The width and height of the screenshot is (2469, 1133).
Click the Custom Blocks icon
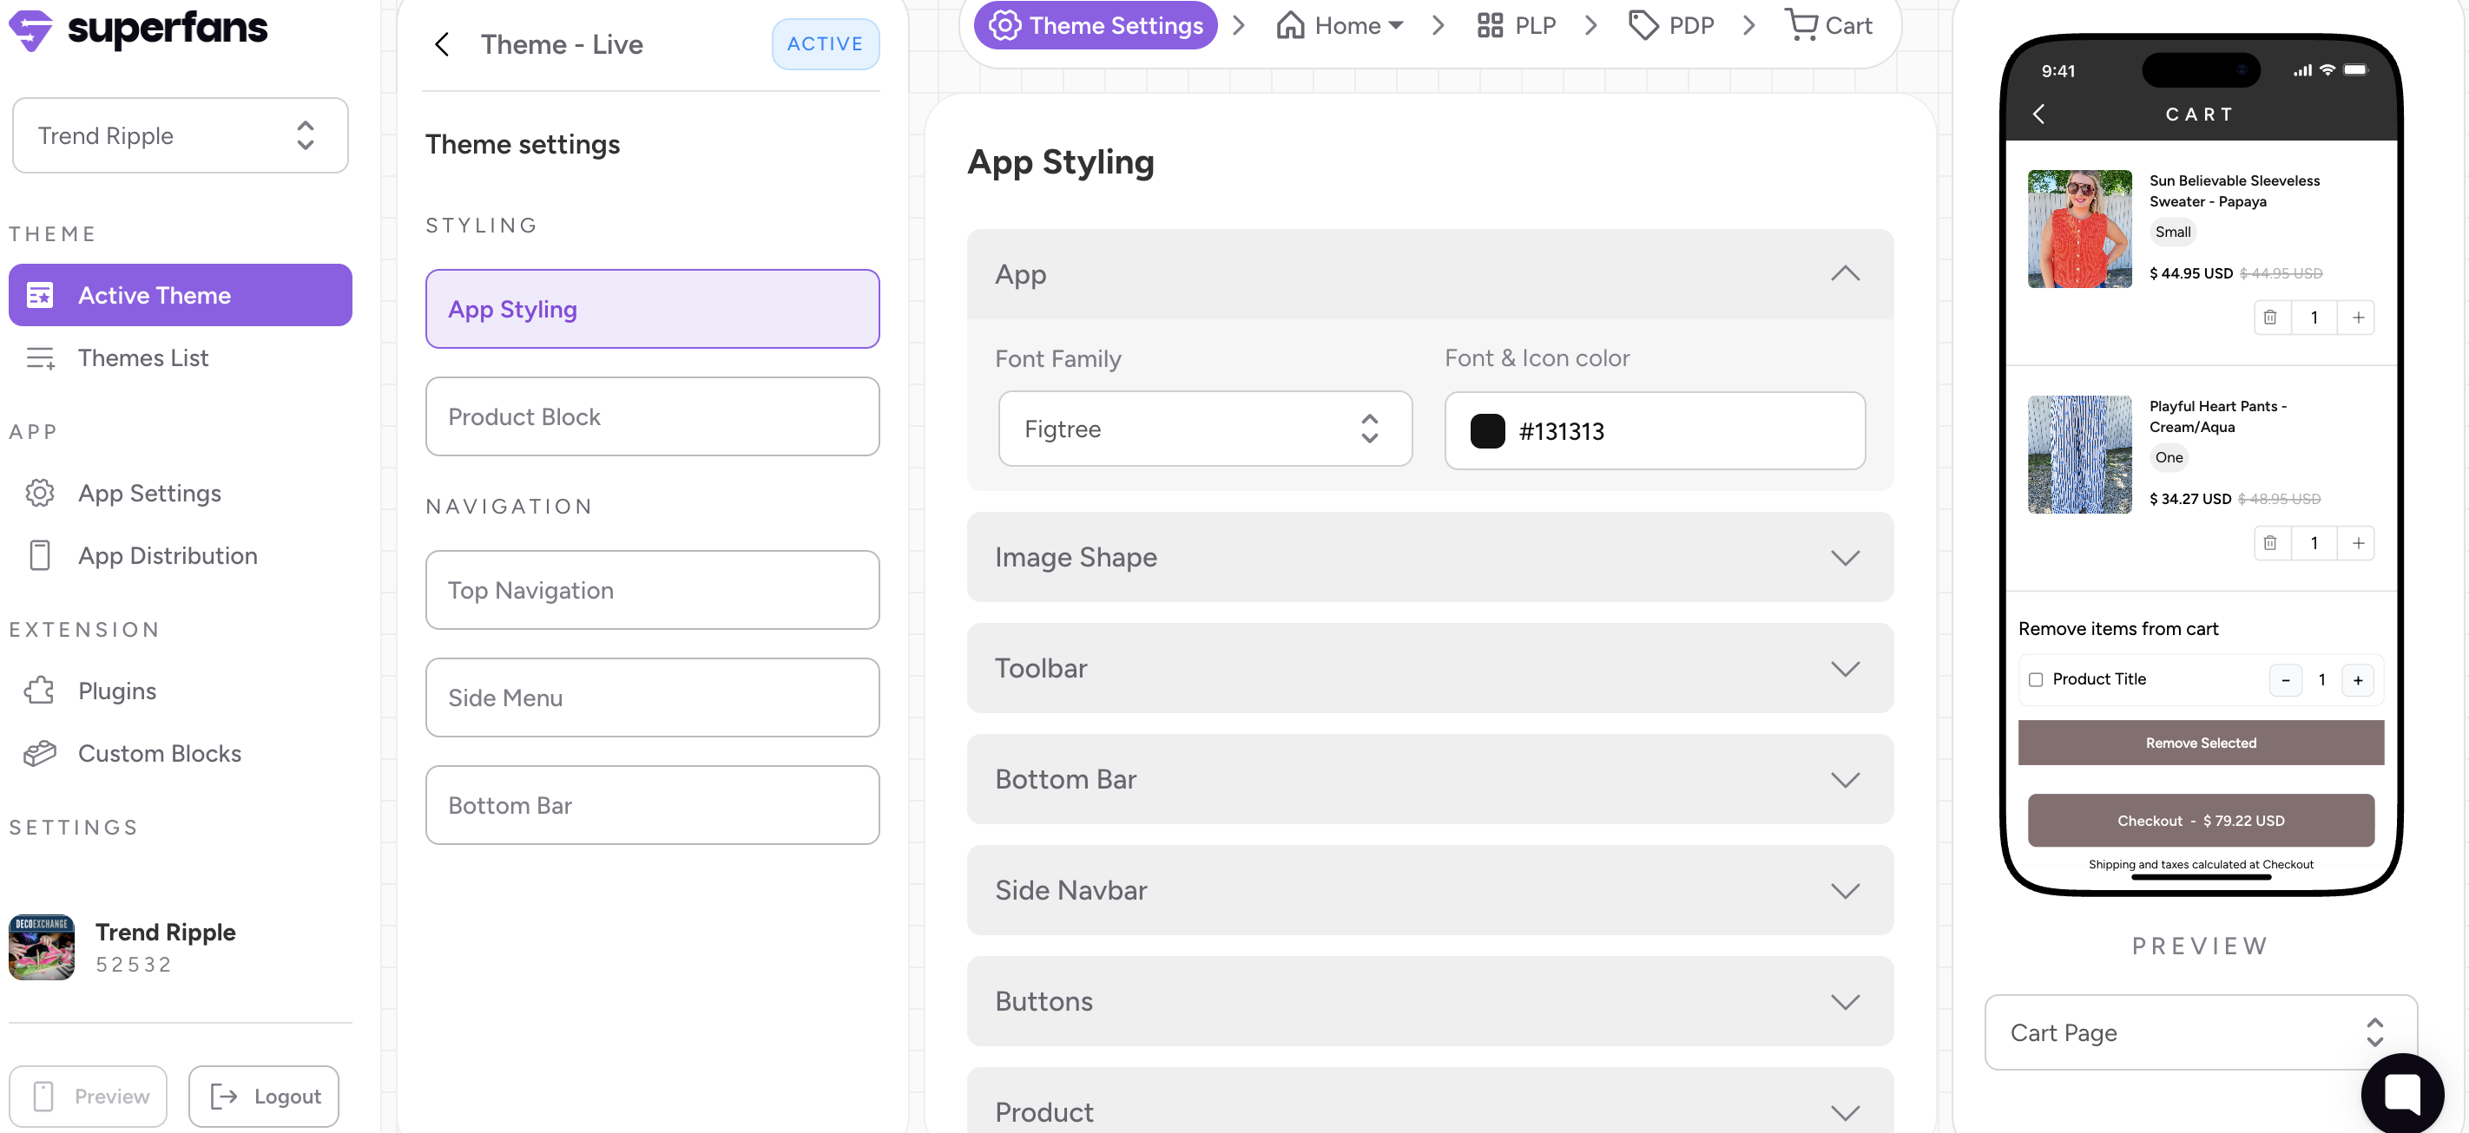coord(39,753)
